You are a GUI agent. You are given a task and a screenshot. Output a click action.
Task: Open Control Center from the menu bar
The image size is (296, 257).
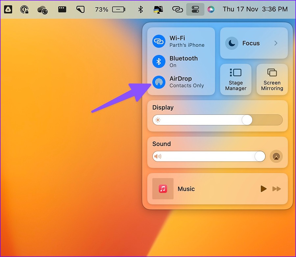[195, 9]
